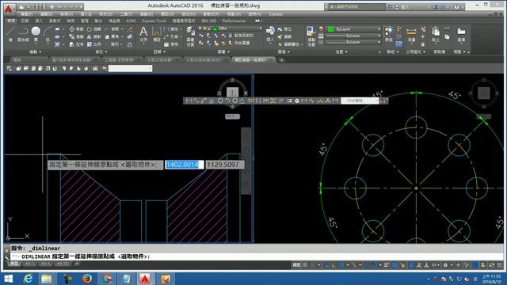Open the 標註(N) Dimension menu
507x285 pixels.
click(x=167, y=14)
